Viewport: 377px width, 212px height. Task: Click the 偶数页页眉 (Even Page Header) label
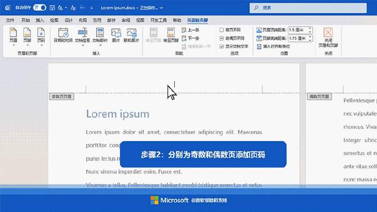(319, 97)
